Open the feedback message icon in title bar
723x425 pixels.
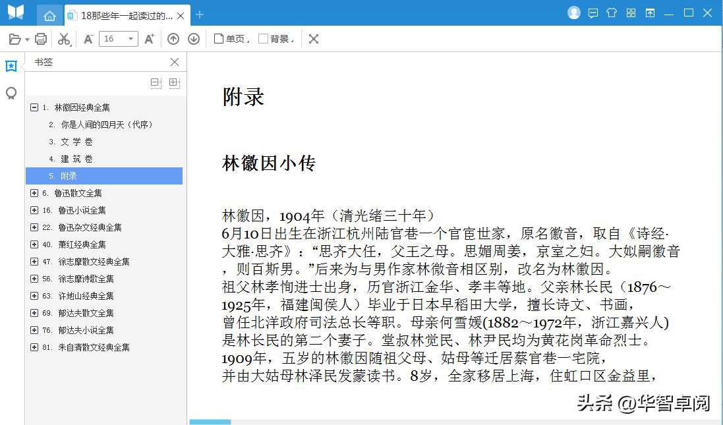[x=594, y=13]
